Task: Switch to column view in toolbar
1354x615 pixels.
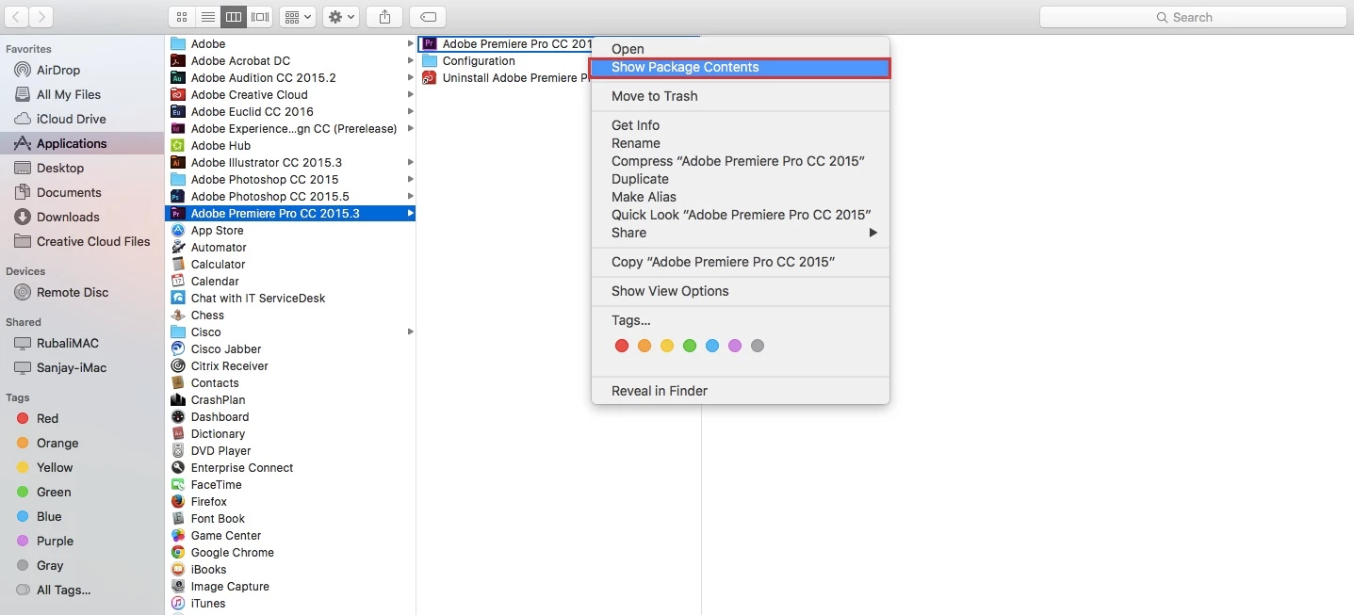Action: tap(234, 17)
